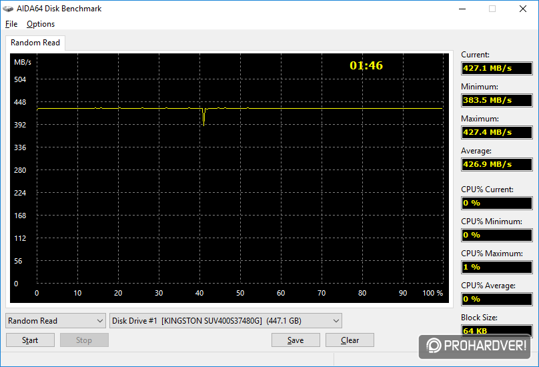Click the dip in the yellow graph line
The height and width of the screenshot is (367, 539).
[x=204, y=117]
